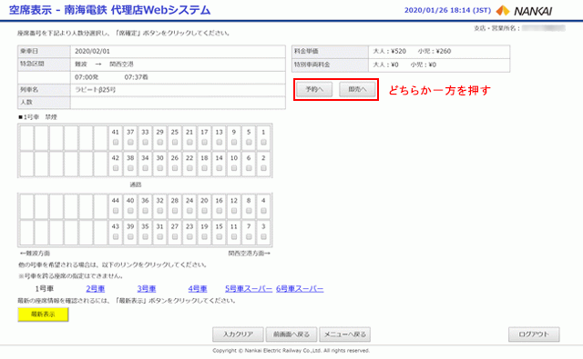
Task: Mark seat 41 checkbox
Action: (x=116, y=143)
